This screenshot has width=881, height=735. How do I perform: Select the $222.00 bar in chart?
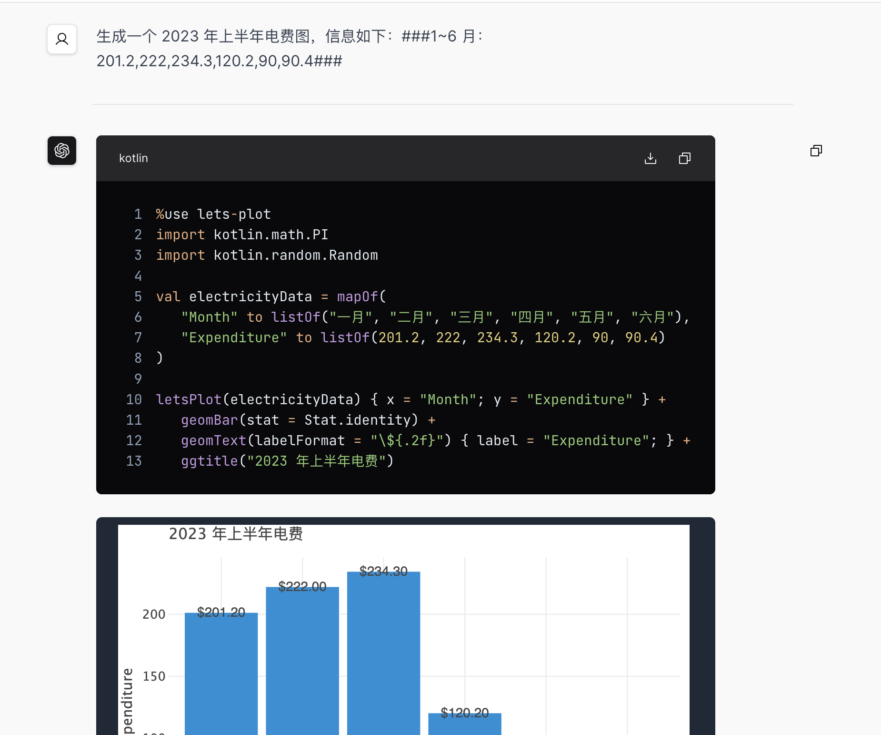point(302,661)
